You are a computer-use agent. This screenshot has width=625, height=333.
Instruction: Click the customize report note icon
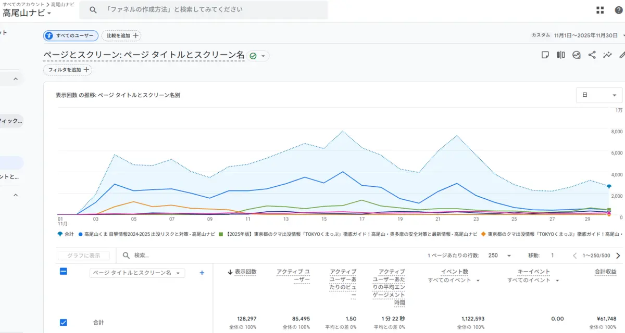(545, 55)
